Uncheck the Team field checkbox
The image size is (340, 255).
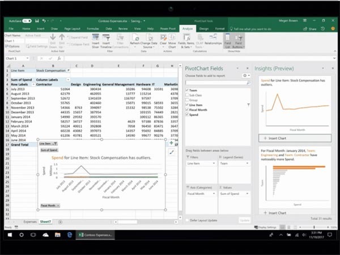pos(187,90)
